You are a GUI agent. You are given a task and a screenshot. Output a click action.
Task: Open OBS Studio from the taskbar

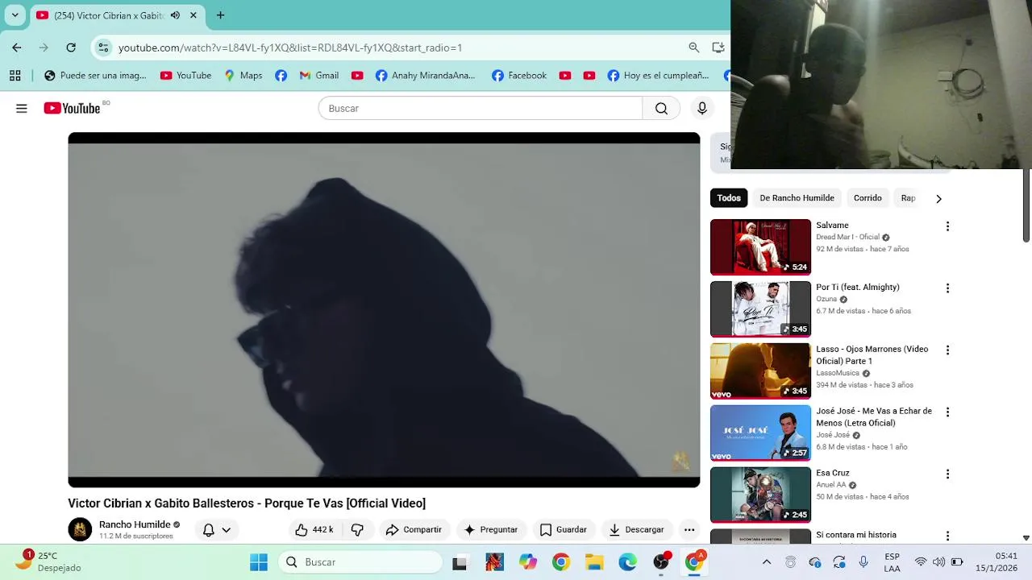[x=661, y=562]
